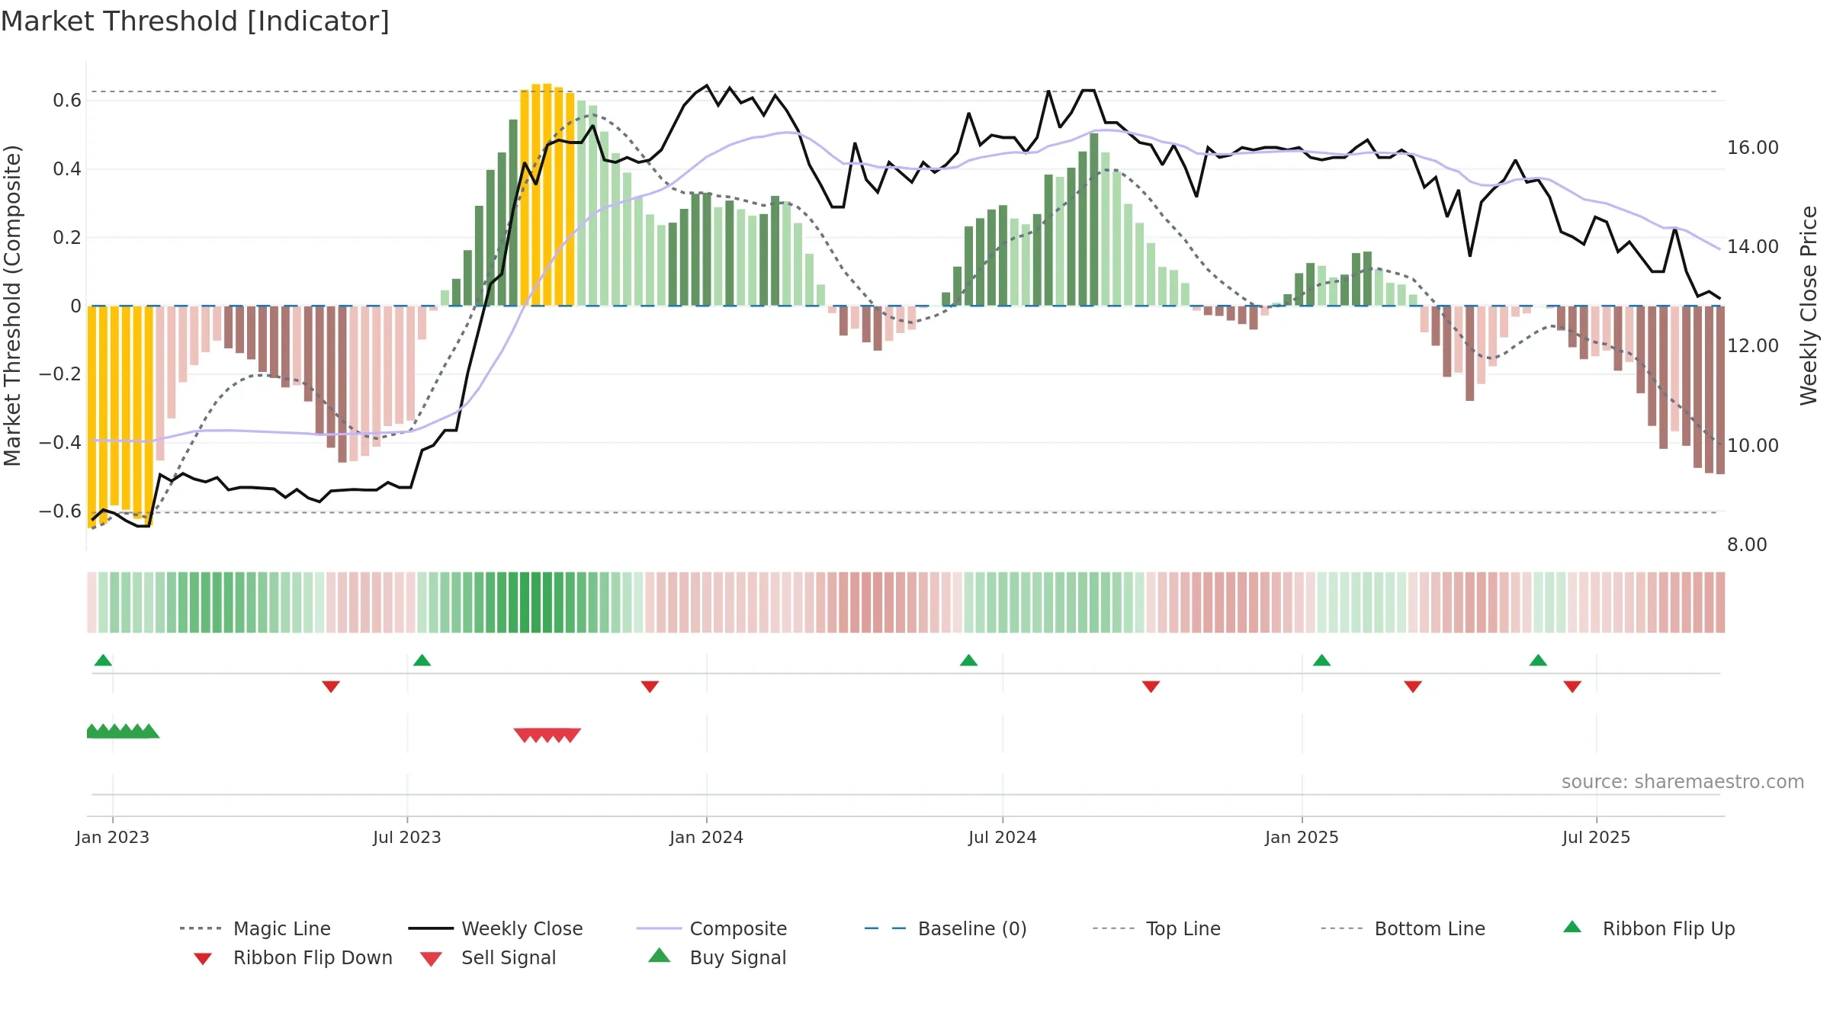Click the yellow bars peaking above 0.6
1830x1029 pixels.
pos(547,194)
